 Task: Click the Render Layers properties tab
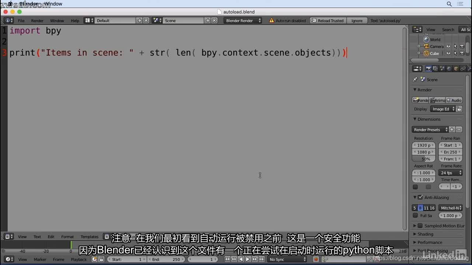tap(435, 68)
